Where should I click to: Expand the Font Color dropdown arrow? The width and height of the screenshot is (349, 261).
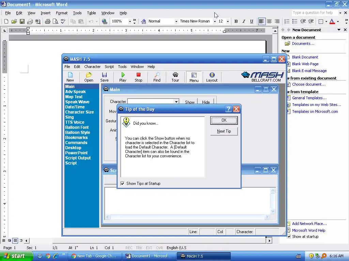point(338,21)
